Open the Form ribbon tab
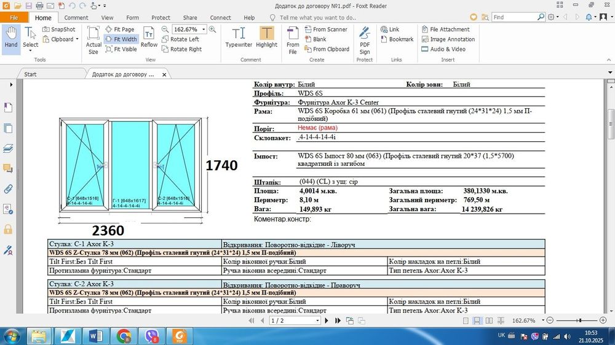Image resolution: width=615 pixels, height=345 pixels. point(133,18)
